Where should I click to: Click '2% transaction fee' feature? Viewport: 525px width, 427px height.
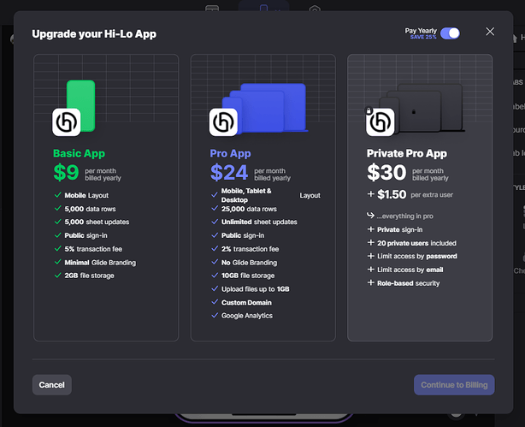pyautogui.click(x=251, y=249)
